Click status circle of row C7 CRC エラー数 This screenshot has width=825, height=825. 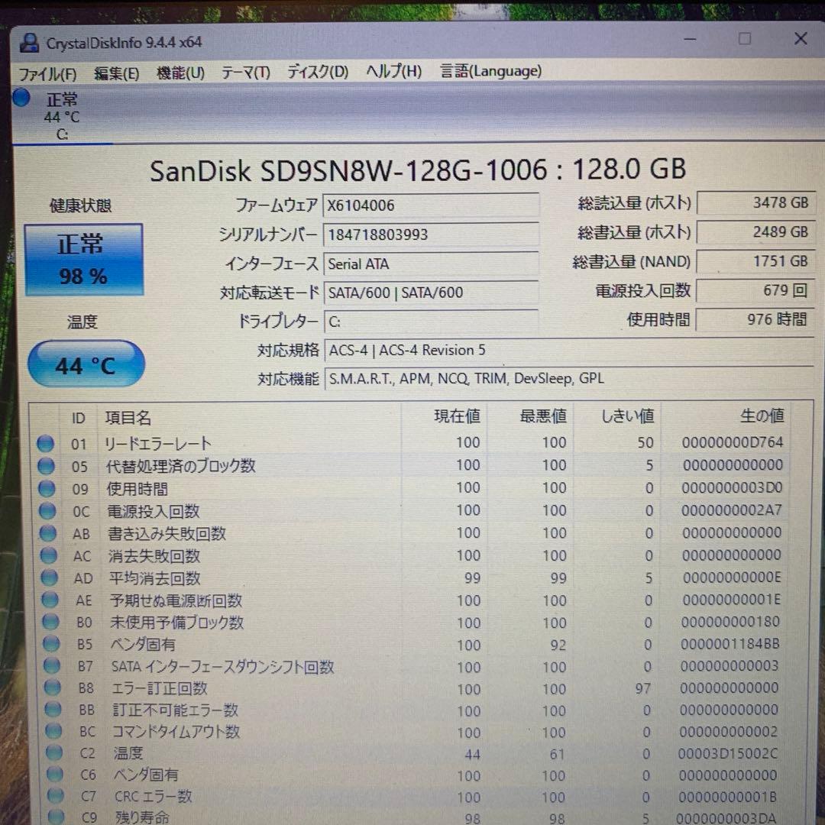tap(55, 796)
